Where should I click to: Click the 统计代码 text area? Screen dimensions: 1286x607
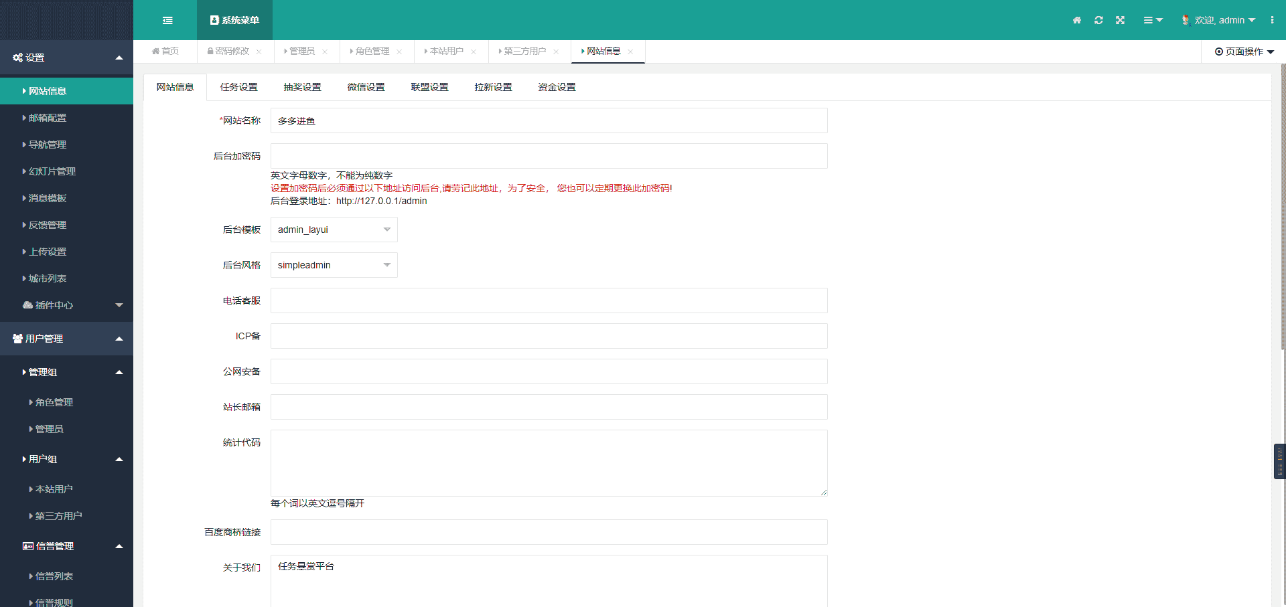click(x=549, y=462)
